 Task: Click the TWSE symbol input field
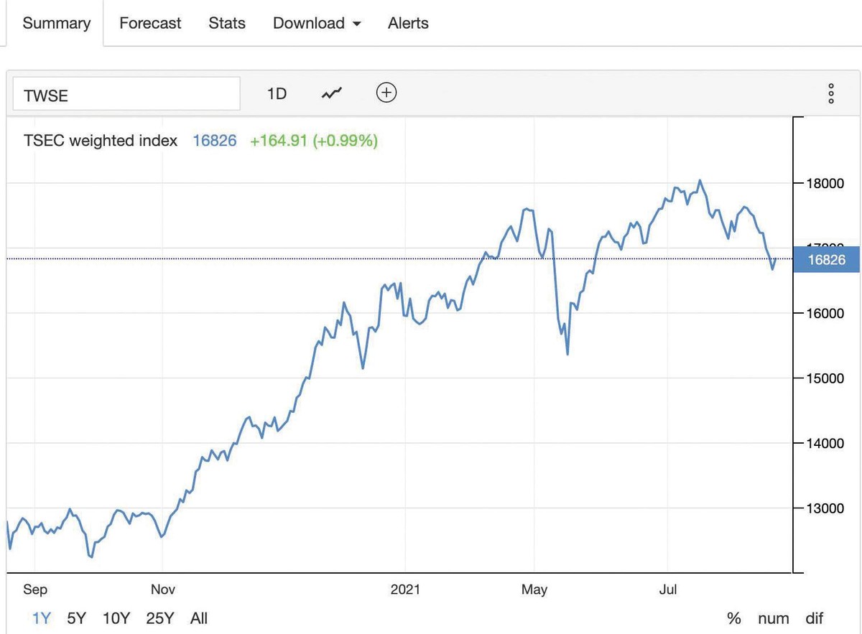coord(126,94)
